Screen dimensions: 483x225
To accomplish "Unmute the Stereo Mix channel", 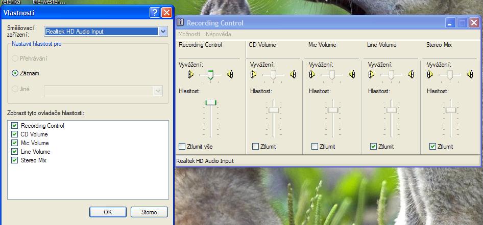I will pos(432,147).
